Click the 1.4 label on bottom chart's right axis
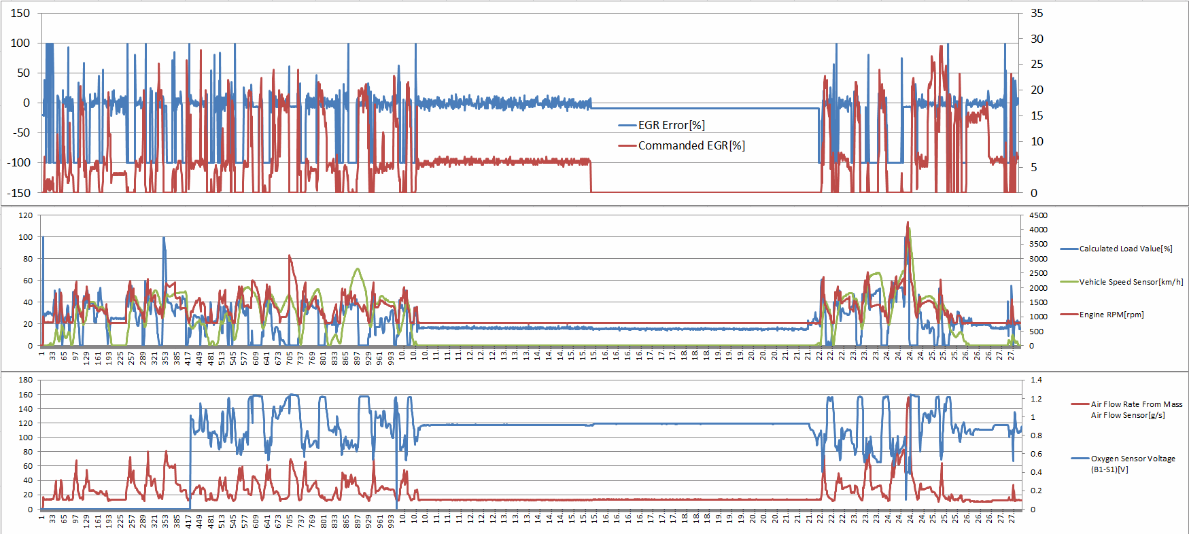The height and width of the screenshot is (534, 1189). tap(1036, 380)
